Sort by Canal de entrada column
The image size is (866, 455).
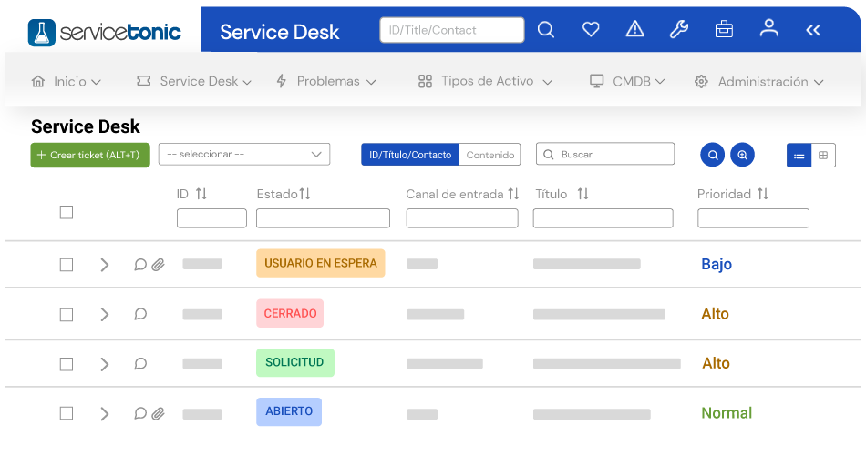[513, 194]
